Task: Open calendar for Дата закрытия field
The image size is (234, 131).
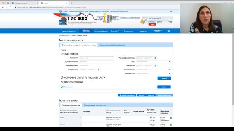Action: click(155, 65)
